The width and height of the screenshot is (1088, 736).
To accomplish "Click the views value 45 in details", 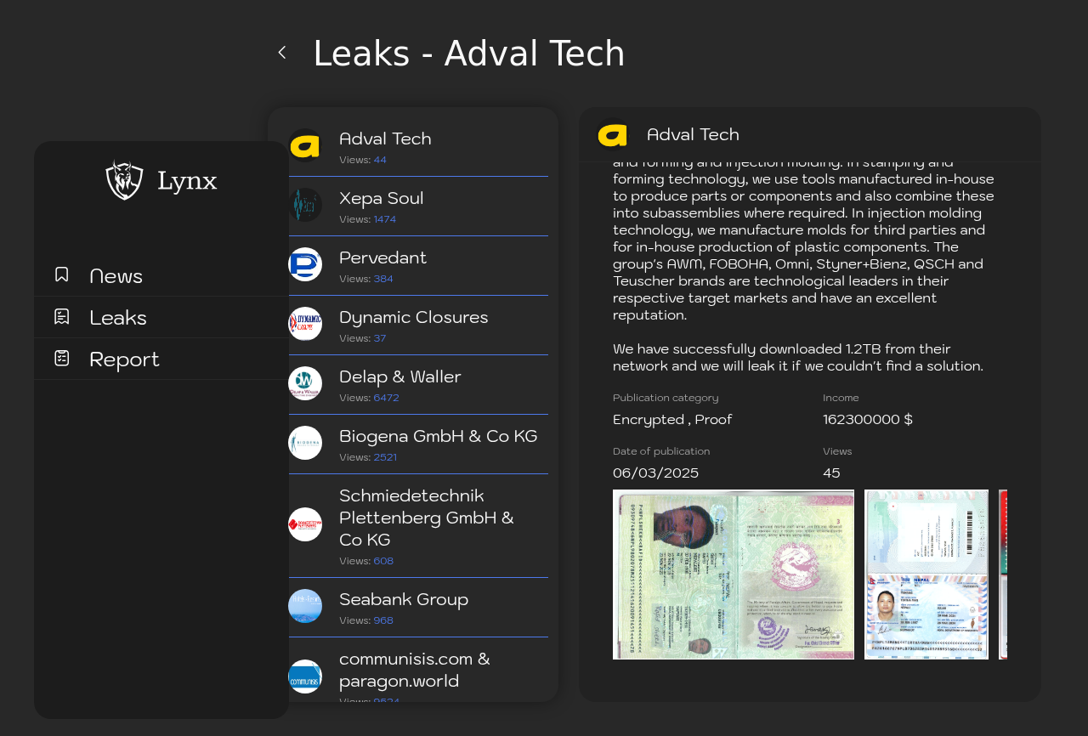I will (x=831, y=473).
